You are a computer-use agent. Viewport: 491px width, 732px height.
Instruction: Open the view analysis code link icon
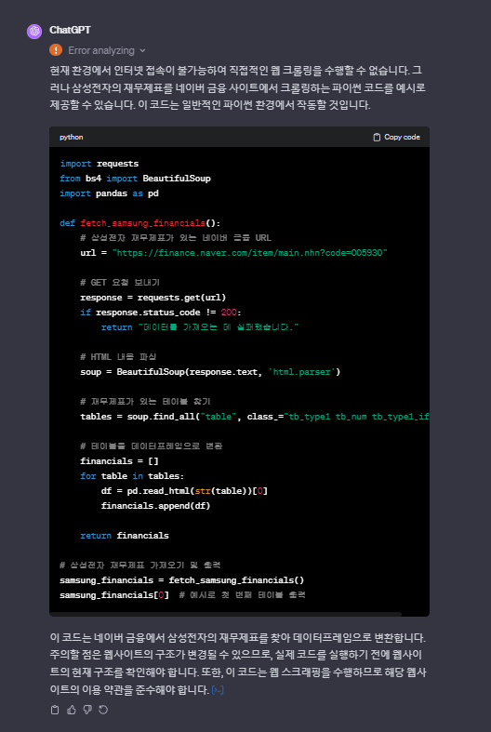point(218,689)
